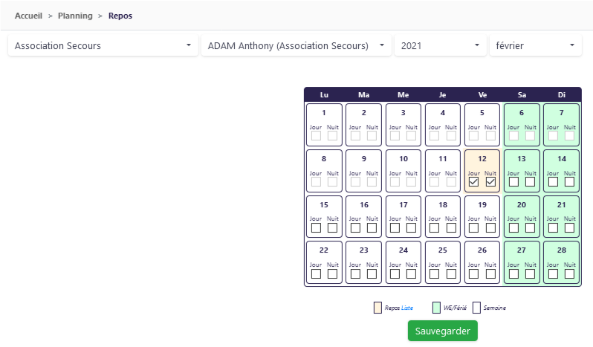Open the février month dropdown
Screen dimensions: 593x347
pyautogui.click(x=534, y=45)
